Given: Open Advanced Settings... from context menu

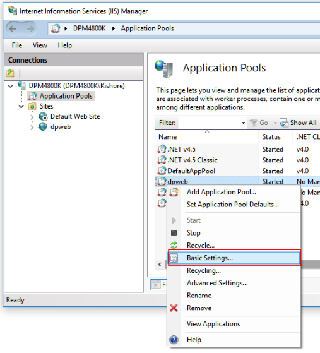Looking at the screenshot, I should (234, 283).
